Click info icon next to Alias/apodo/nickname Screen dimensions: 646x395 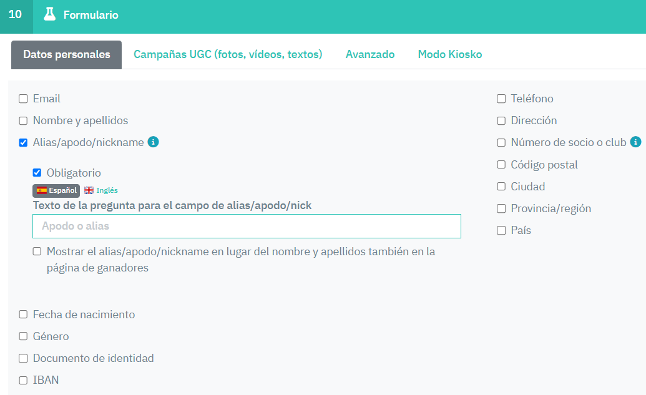pyautogui.click(x=153, y=142)
